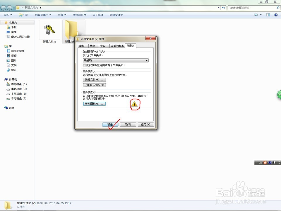Switch to the 以前的版本 tab
The image size is (281, 211).
[117, 46]
